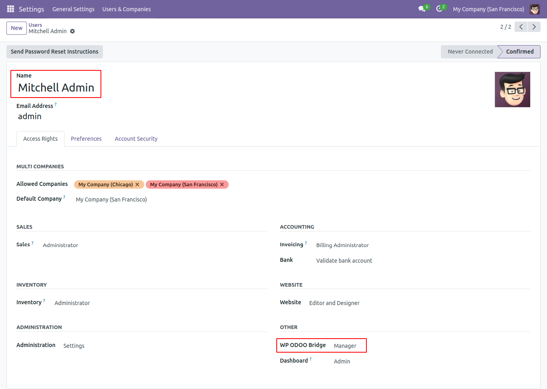
Task: Click the user avatar in the top bar
Action: click(x=534, y=9)
